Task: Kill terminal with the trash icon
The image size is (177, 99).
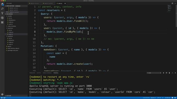Action: tap(170, 73)
